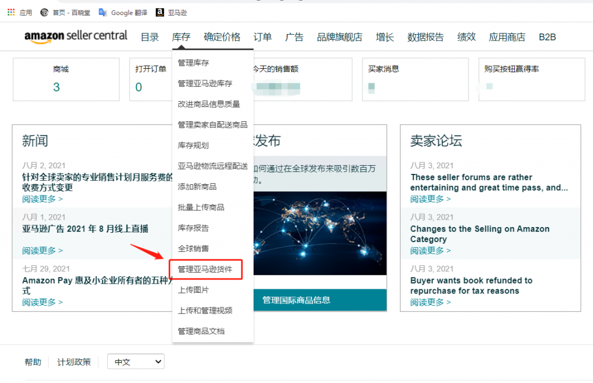Viewport: 593px width, 383px height.
Task: Select 全球销售 menu entry
Action: click(193, 248)
